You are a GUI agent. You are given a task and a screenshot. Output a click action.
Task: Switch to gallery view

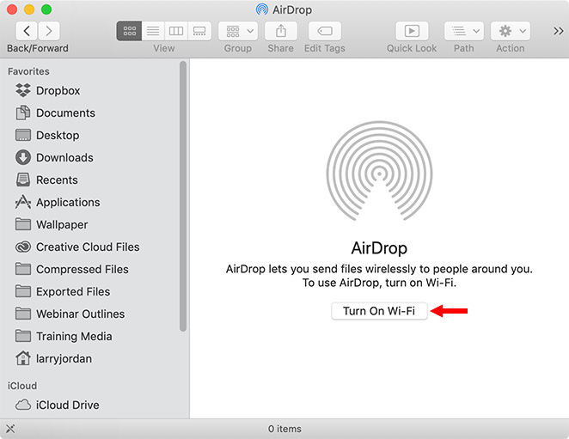[199, 31]
